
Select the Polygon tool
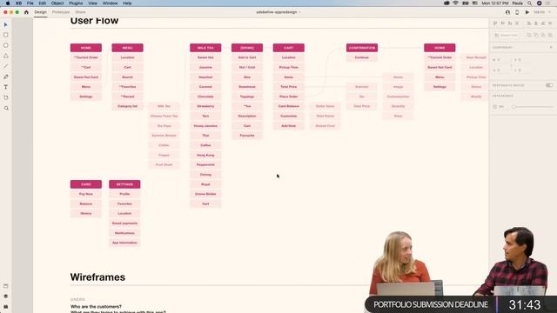pos(6,56)
